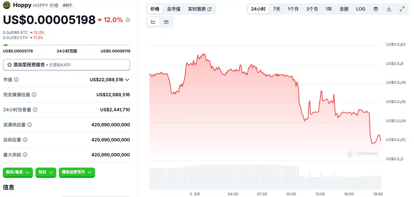Expand chart to fullscreen
The width and height of the screenshot is (414, 197).
point(402,9)
